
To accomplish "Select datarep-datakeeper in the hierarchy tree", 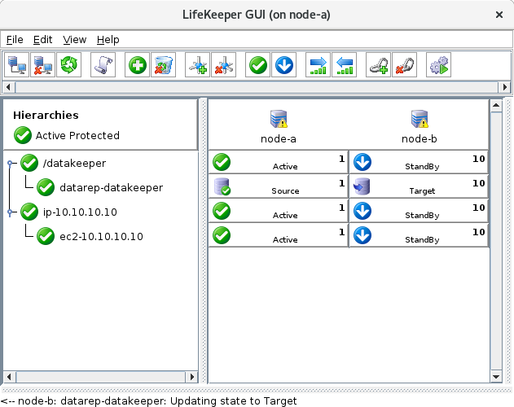I will tap(111, 188).
